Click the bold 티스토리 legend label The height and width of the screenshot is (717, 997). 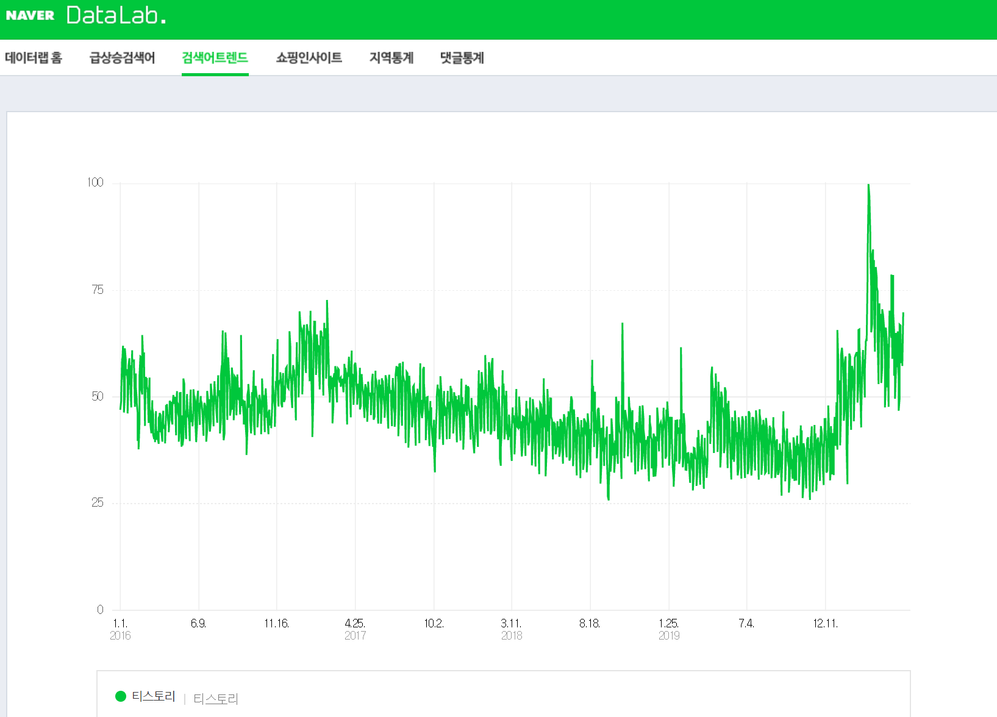(154, 696)
